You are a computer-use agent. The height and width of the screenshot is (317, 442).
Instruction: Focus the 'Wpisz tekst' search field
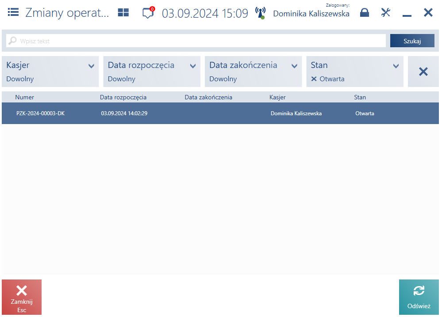point(196,41)
